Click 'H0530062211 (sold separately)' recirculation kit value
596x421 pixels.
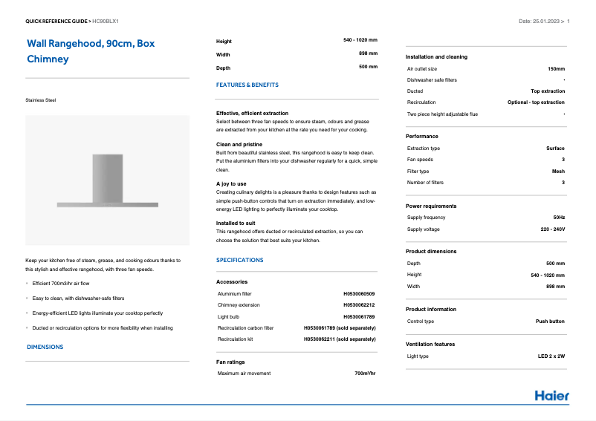pyautogui.click(x=340, y=339)
